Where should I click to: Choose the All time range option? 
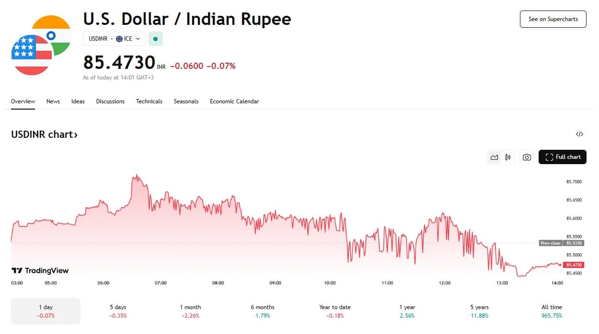(x=552, y=311)
